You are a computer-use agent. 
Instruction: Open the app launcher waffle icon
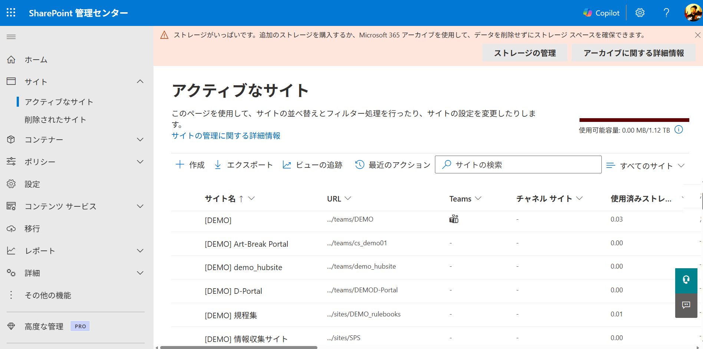(11, 13)
